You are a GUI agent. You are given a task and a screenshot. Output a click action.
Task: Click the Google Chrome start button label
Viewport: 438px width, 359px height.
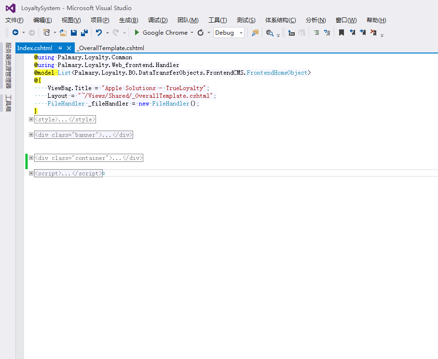pos(165,33)
